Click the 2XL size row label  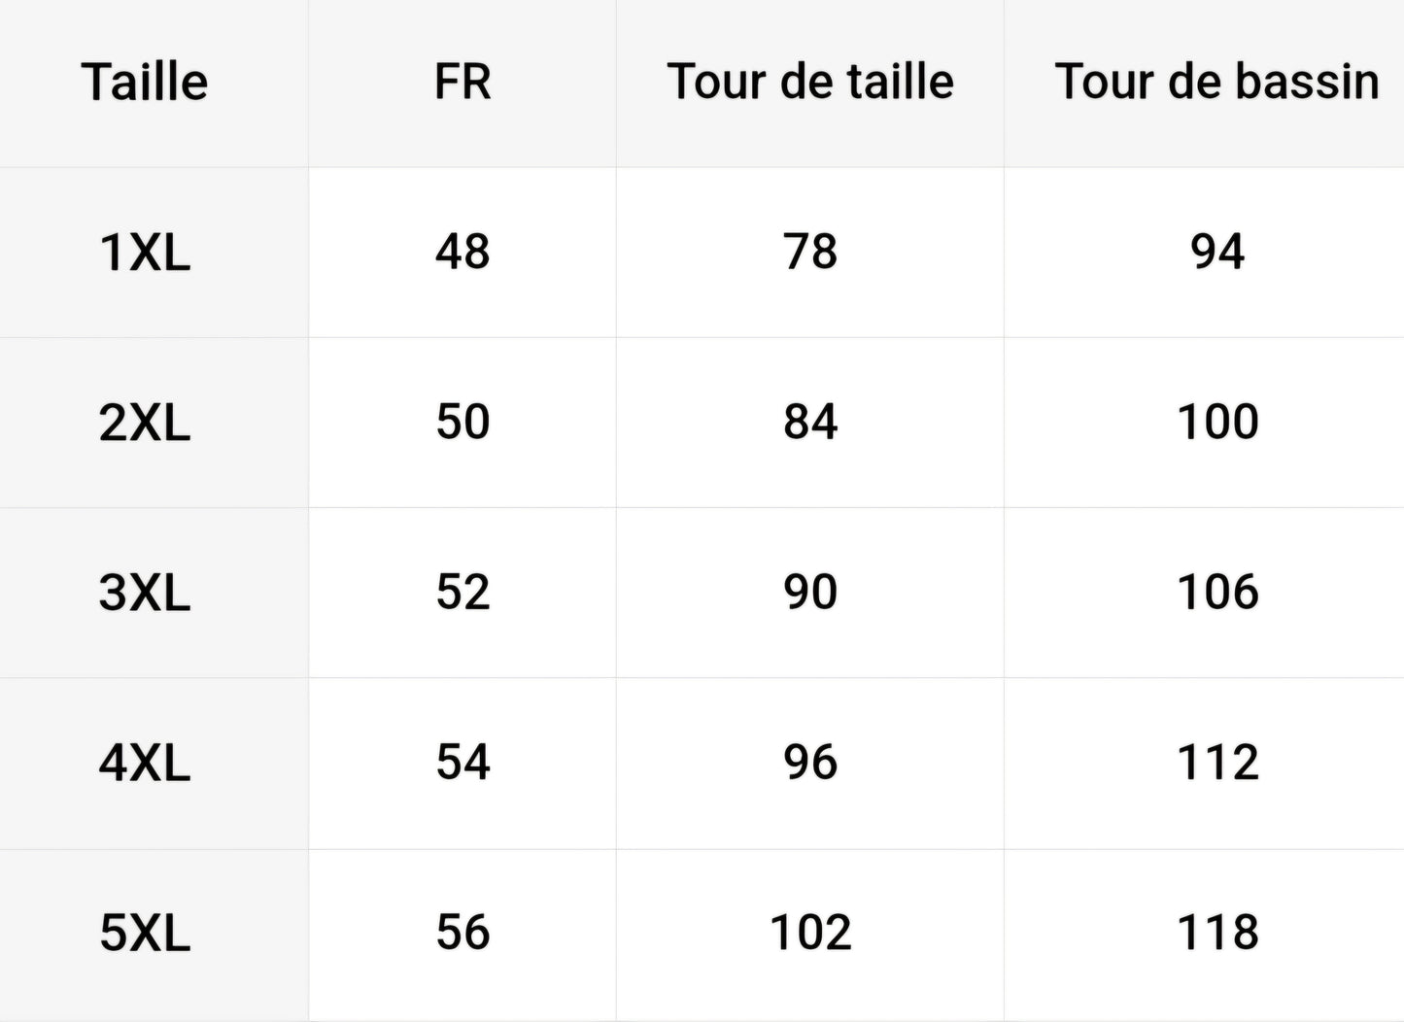(145, 423)
